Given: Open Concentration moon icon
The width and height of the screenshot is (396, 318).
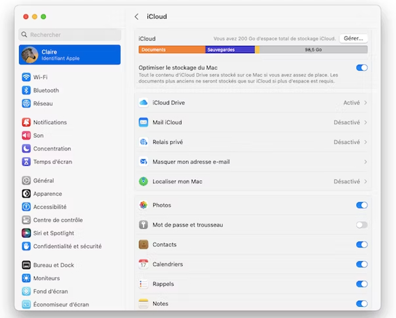Looking at the screenshot, I should point(26,148).
